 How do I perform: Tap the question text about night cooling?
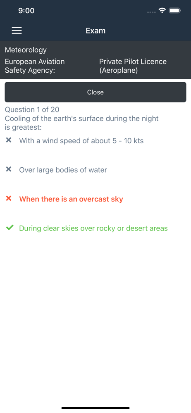[x=82, y=123]
